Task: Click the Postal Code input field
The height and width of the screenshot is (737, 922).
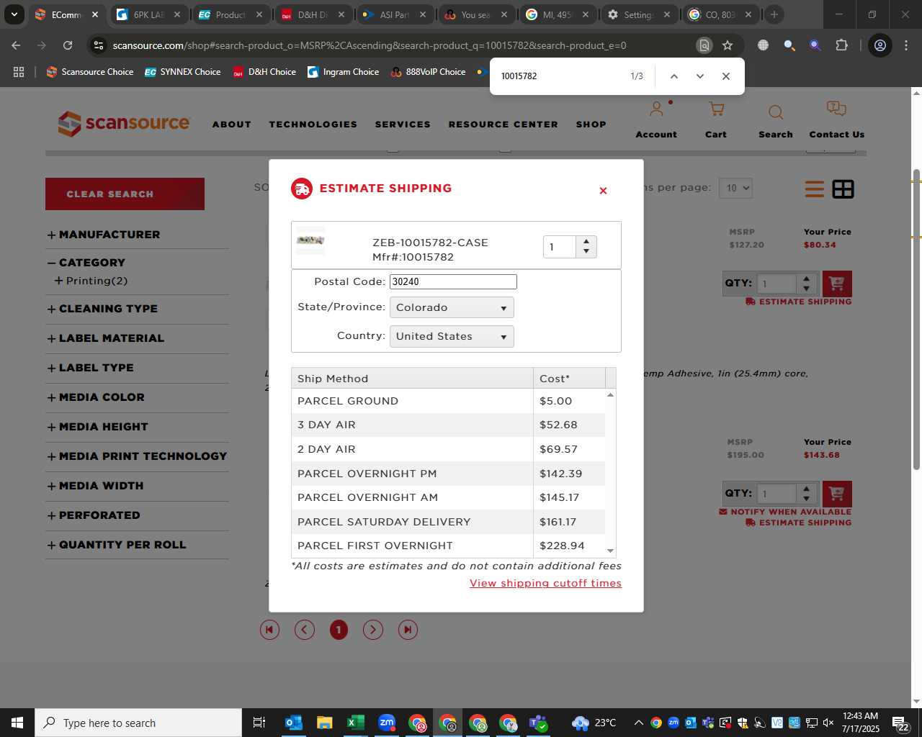Action: click(x=453, y=281)
